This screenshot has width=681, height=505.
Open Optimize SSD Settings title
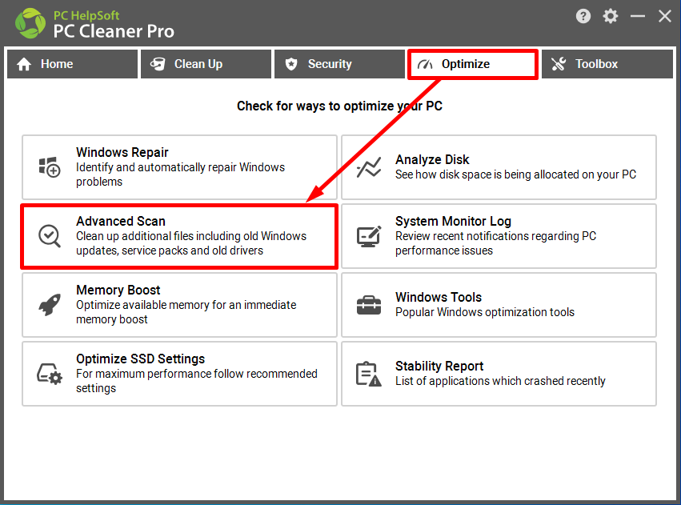(140, 359)
